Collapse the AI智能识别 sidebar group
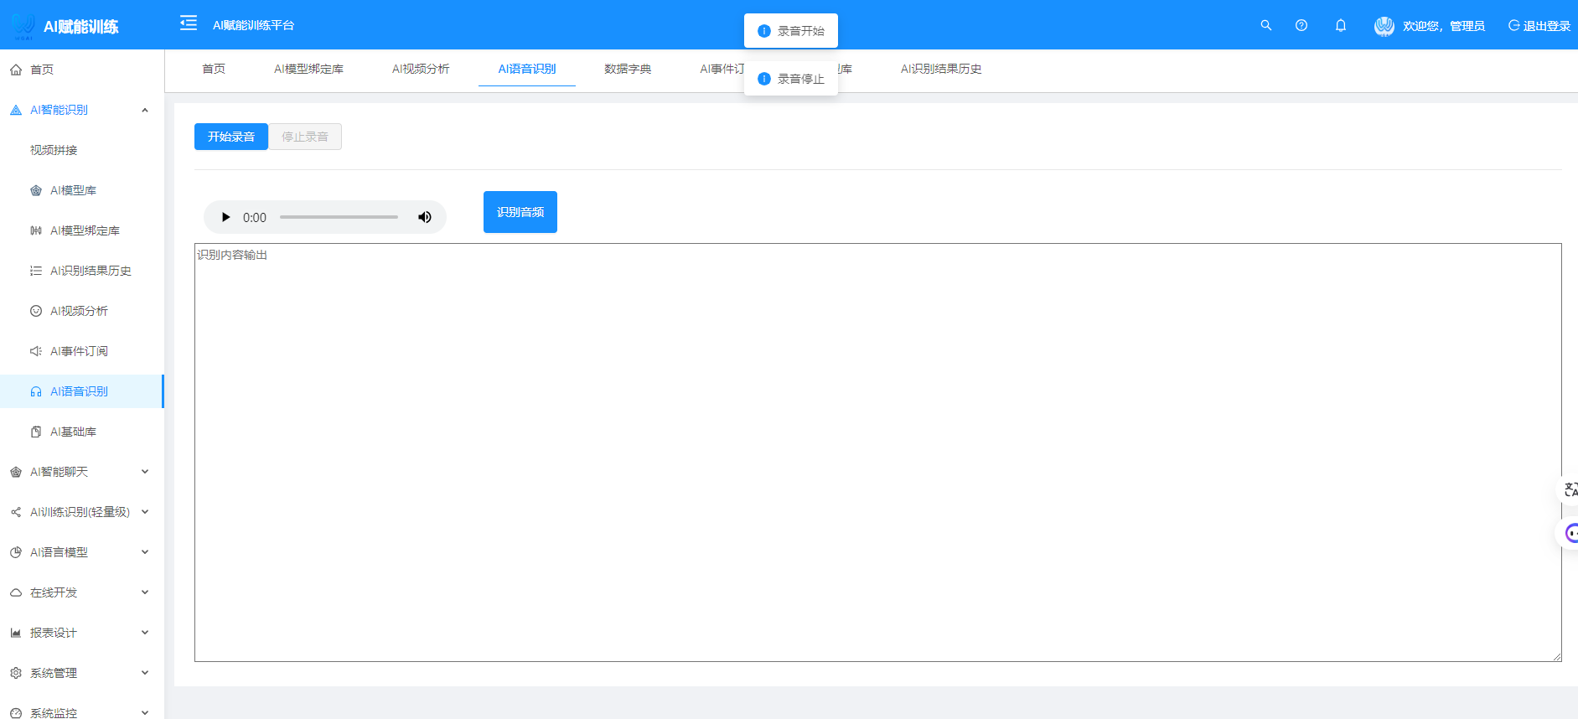This screenshot has width=1578, height=719. click(145, 110)
